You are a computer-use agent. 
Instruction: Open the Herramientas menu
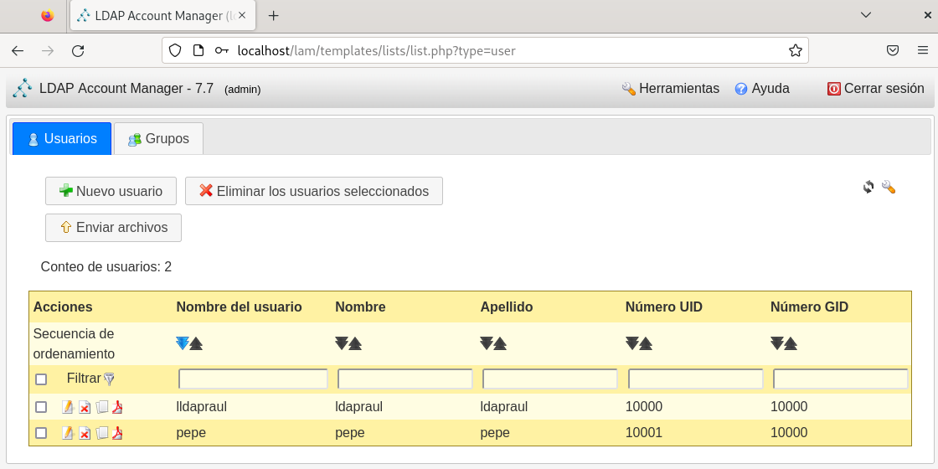click(670, 89)
